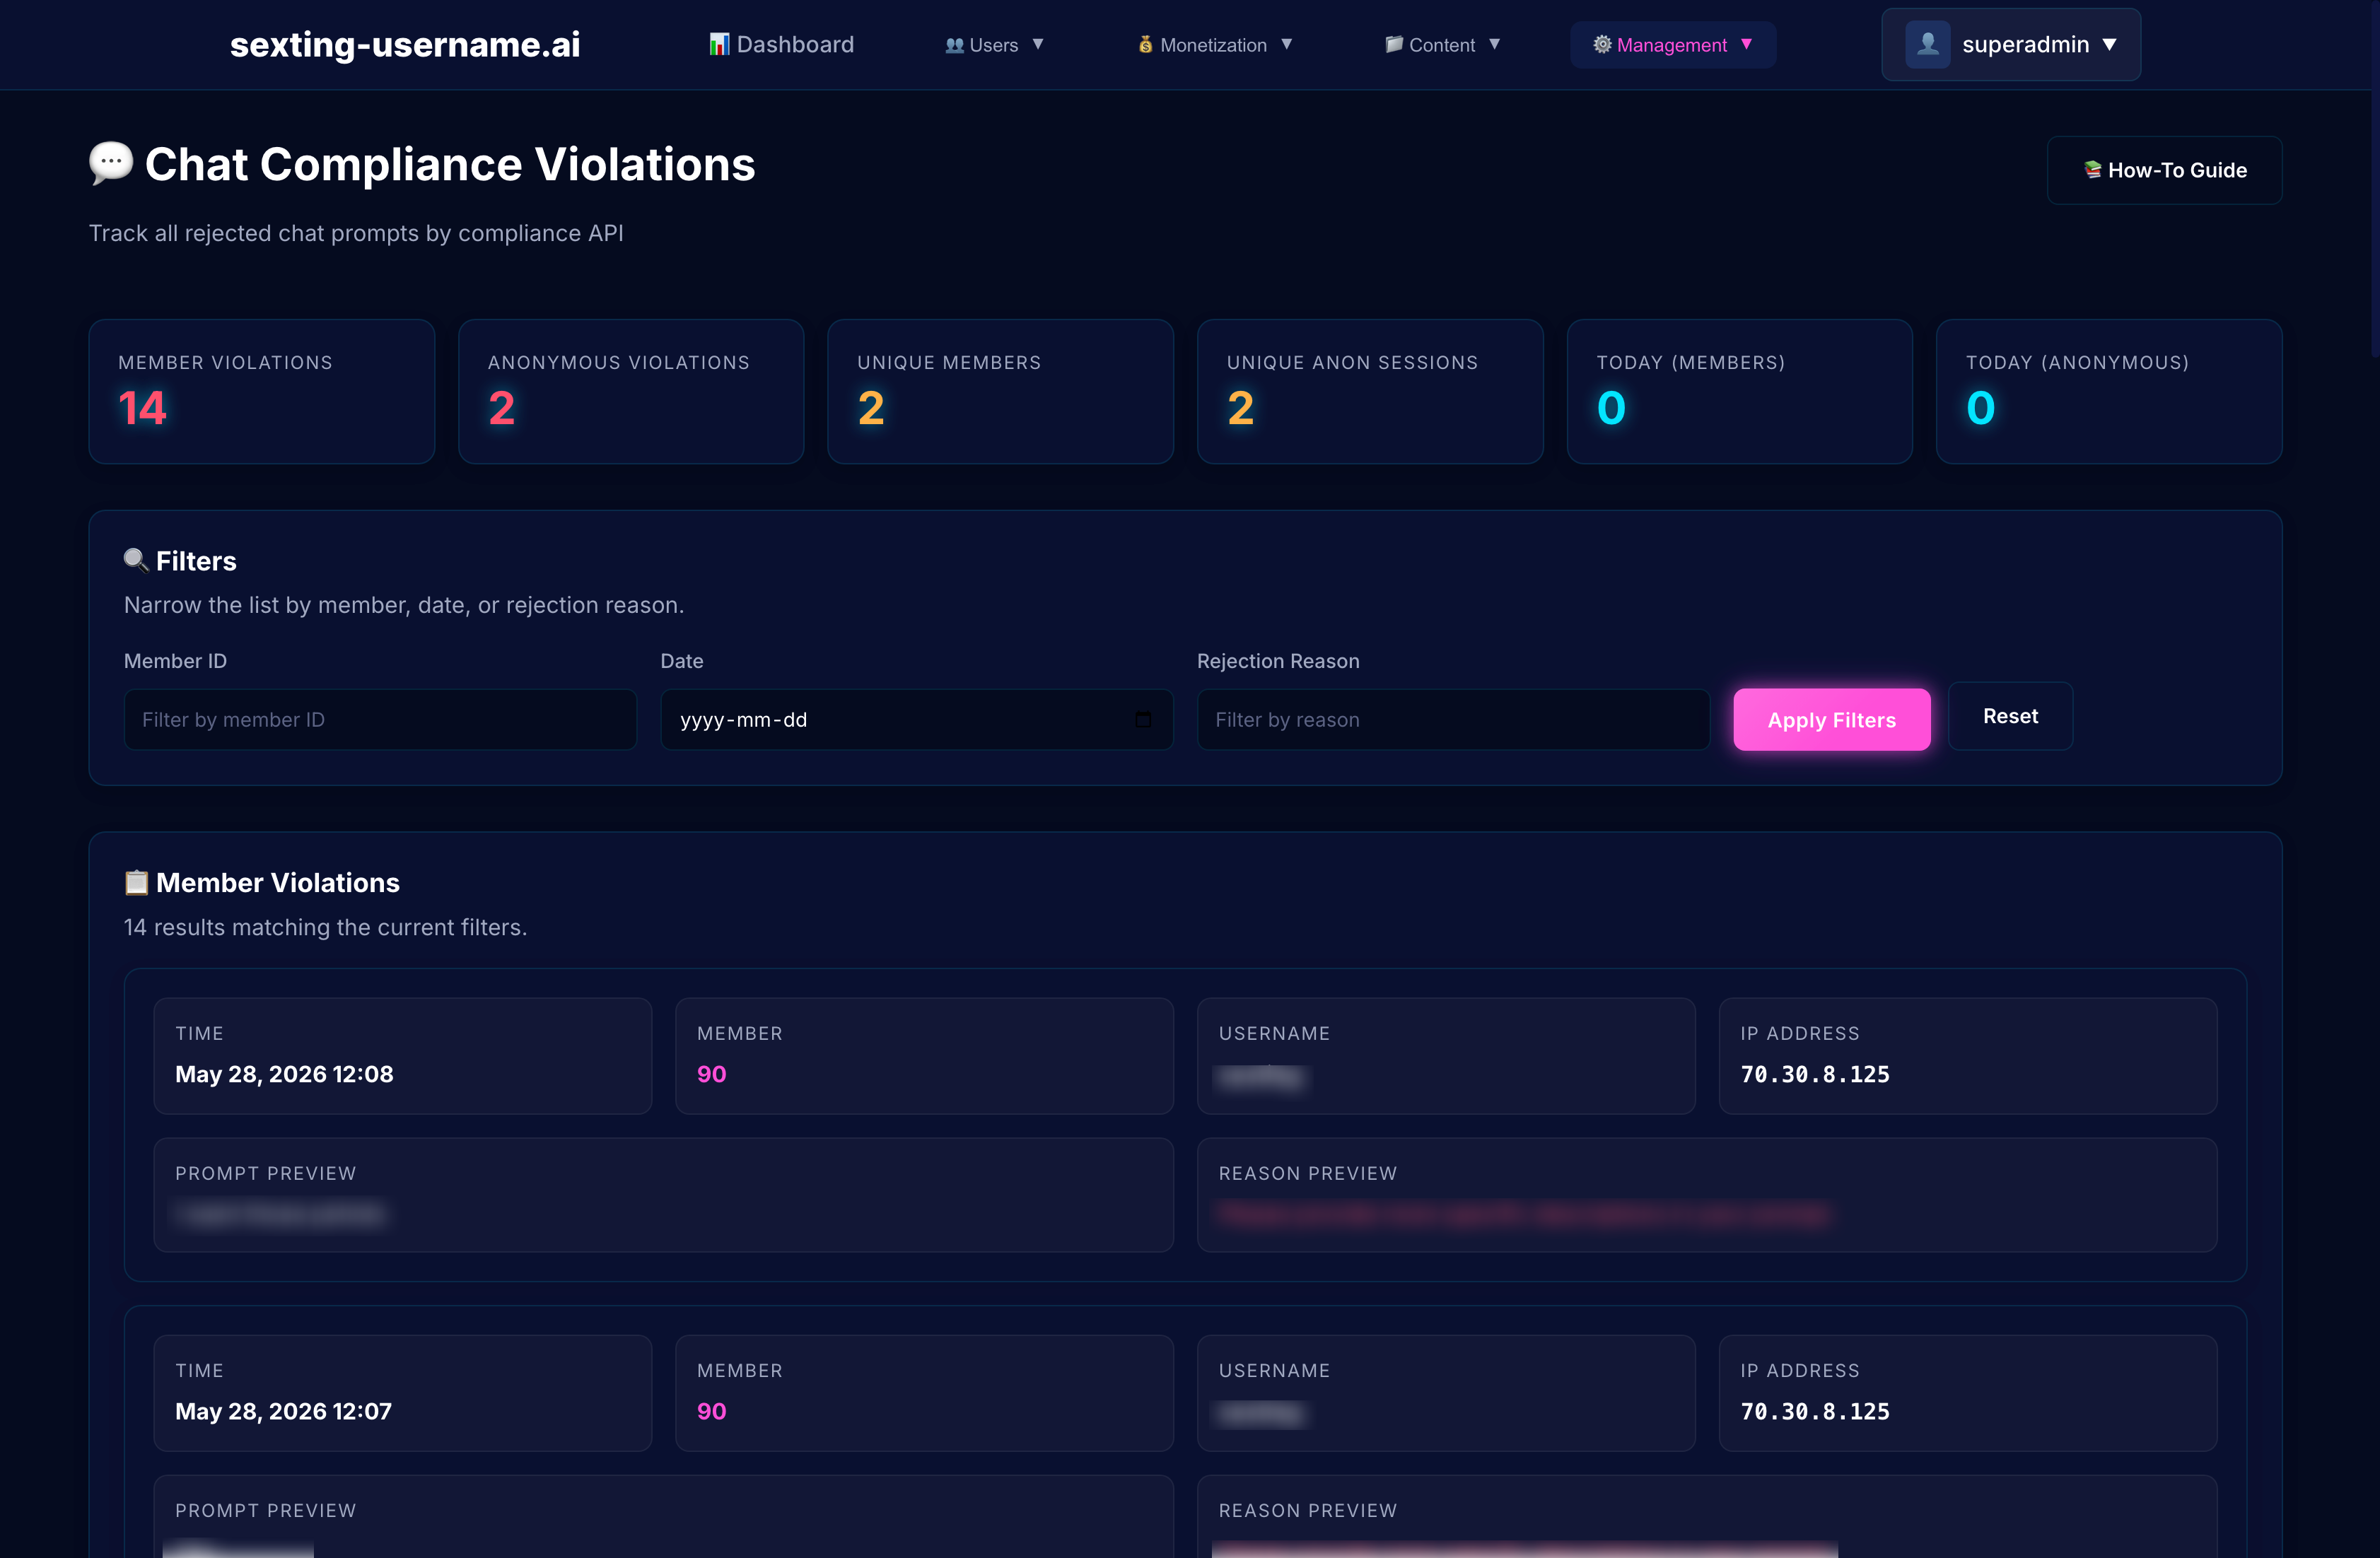Click the Content folder icon
2380x1558 pixels.
tap(1394, 44)
